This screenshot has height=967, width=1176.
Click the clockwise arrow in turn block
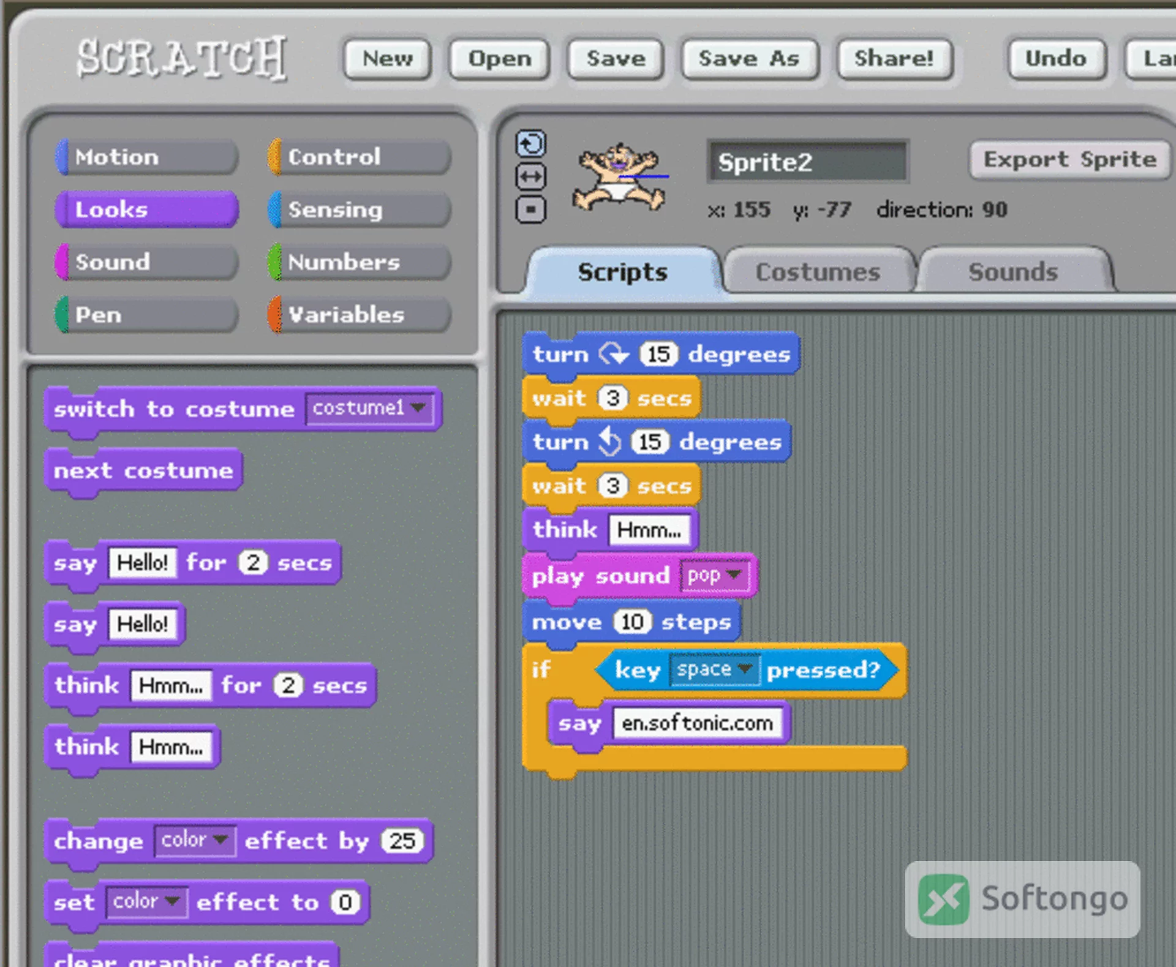[x=614, y=354]
